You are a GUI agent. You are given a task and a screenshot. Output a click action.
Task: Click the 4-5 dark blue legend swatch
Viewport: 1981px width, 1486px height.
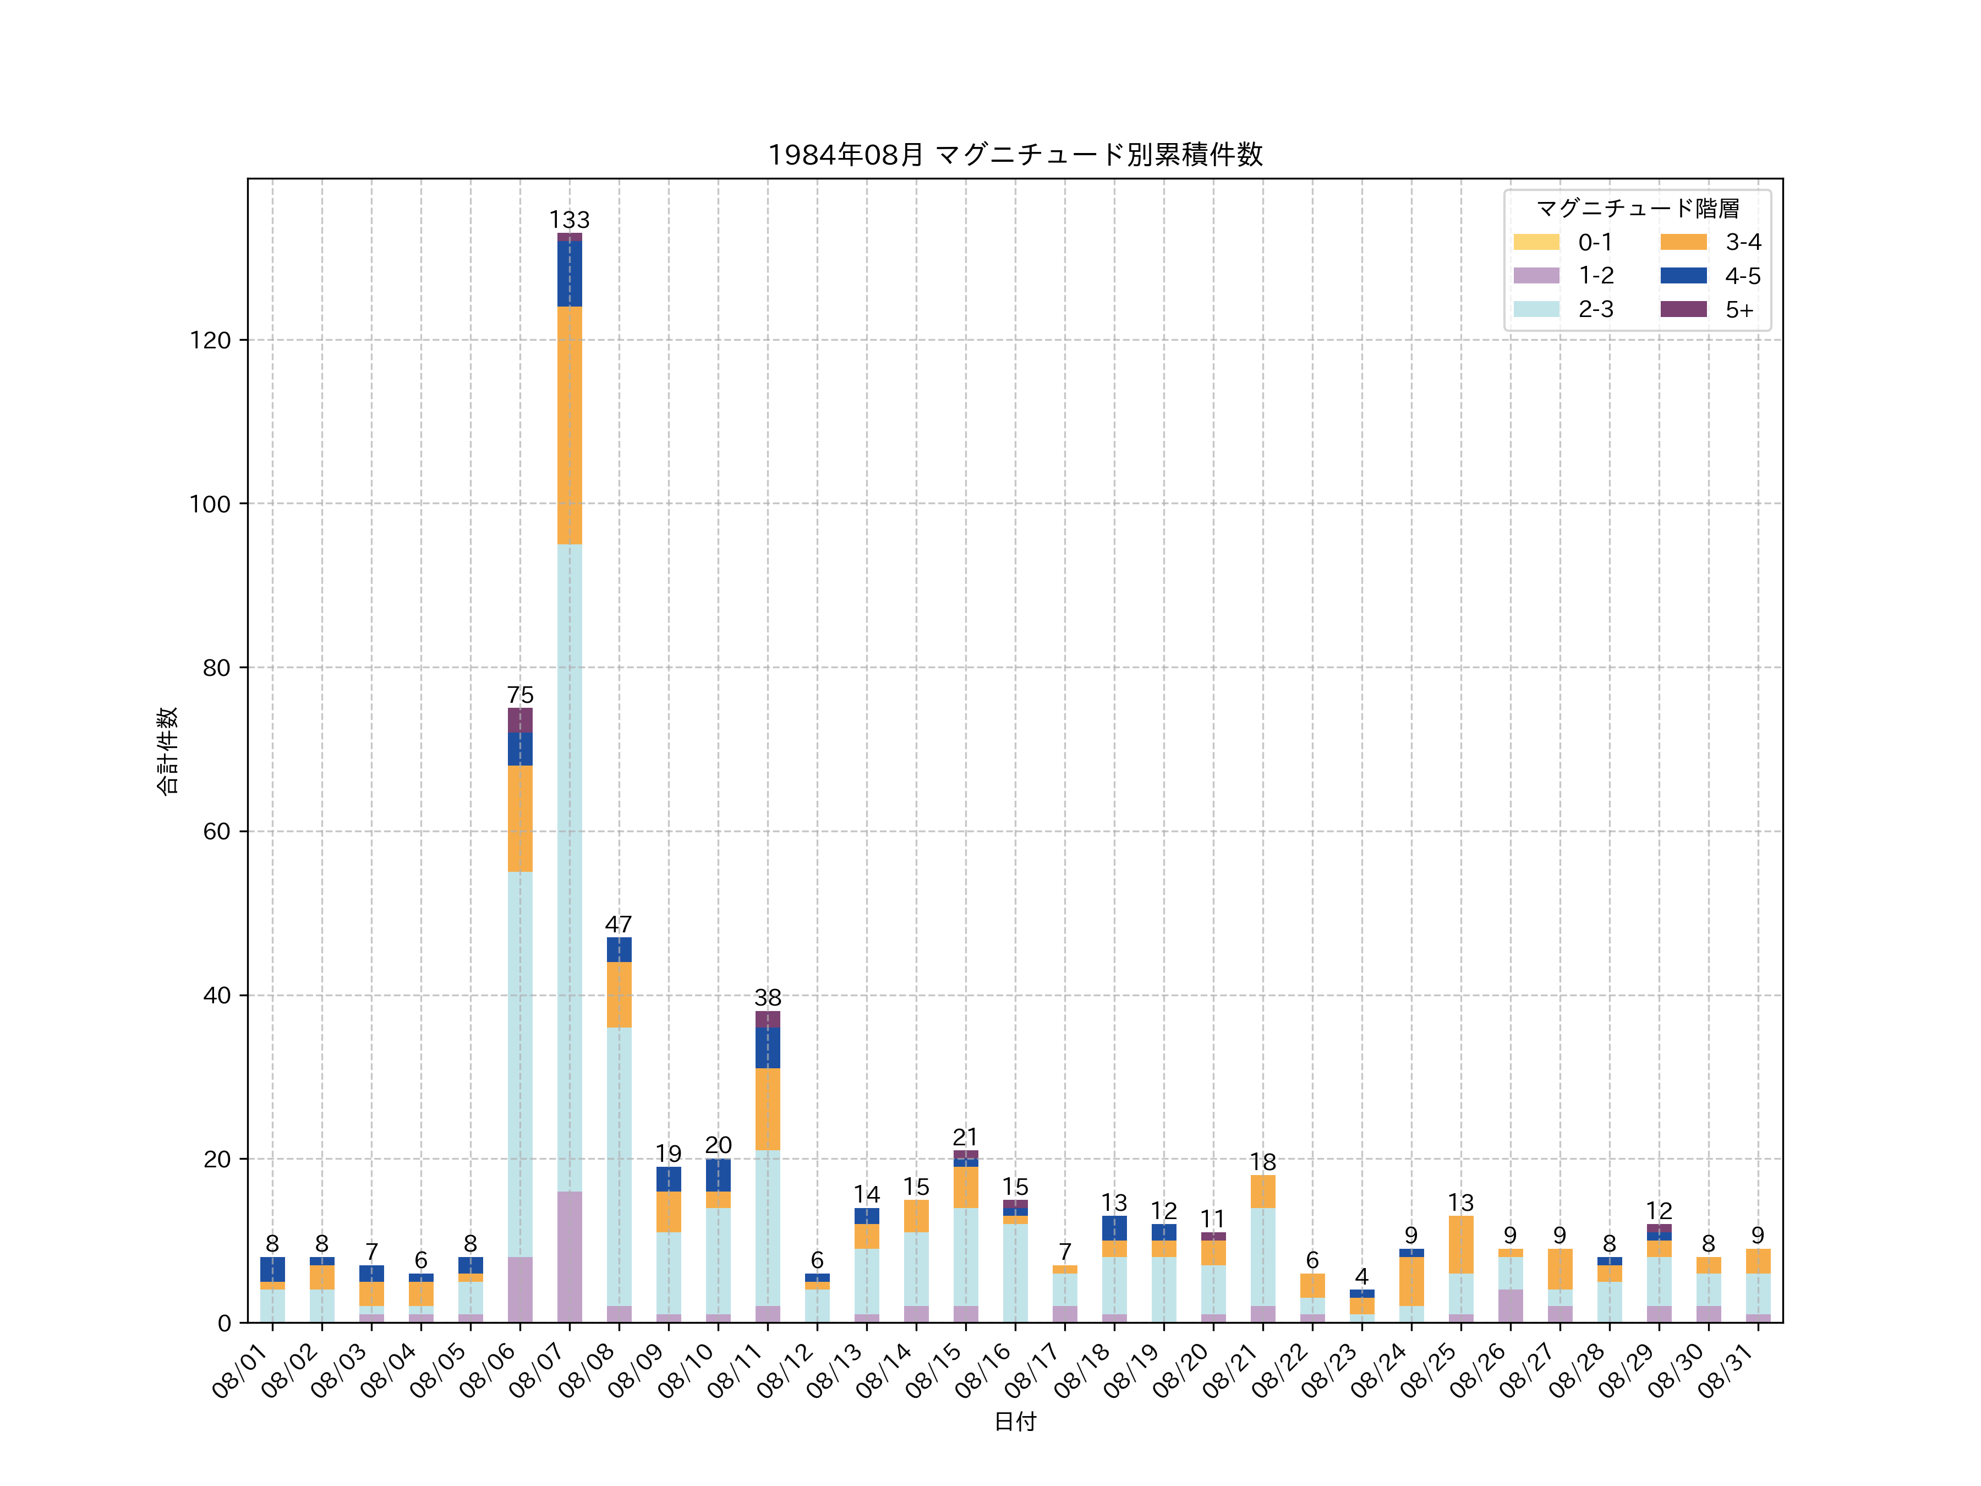pos(1683,276)
